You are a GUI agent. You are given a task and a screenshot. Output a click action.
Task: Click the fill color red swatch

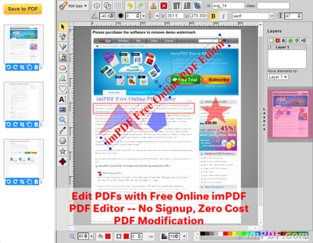tap(108, 237)
